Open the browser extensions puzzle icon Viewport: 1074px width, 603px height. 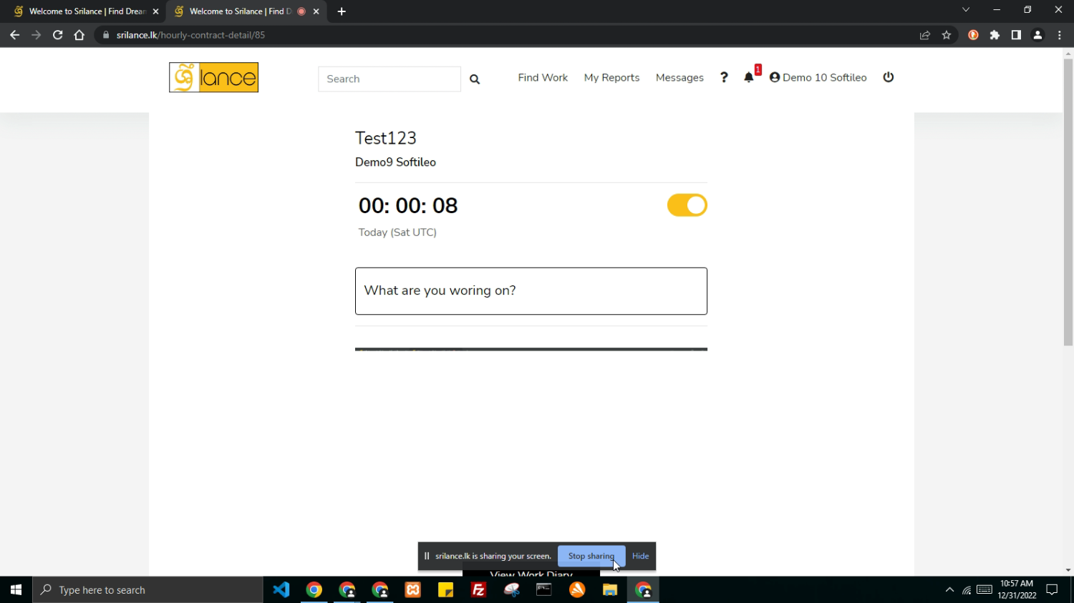coord(995,35)
